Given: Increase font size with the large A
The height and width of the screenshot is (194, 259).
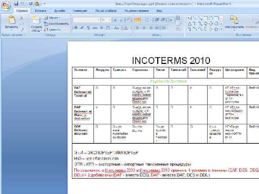Looking at the screenshot, I should [115, 20].
